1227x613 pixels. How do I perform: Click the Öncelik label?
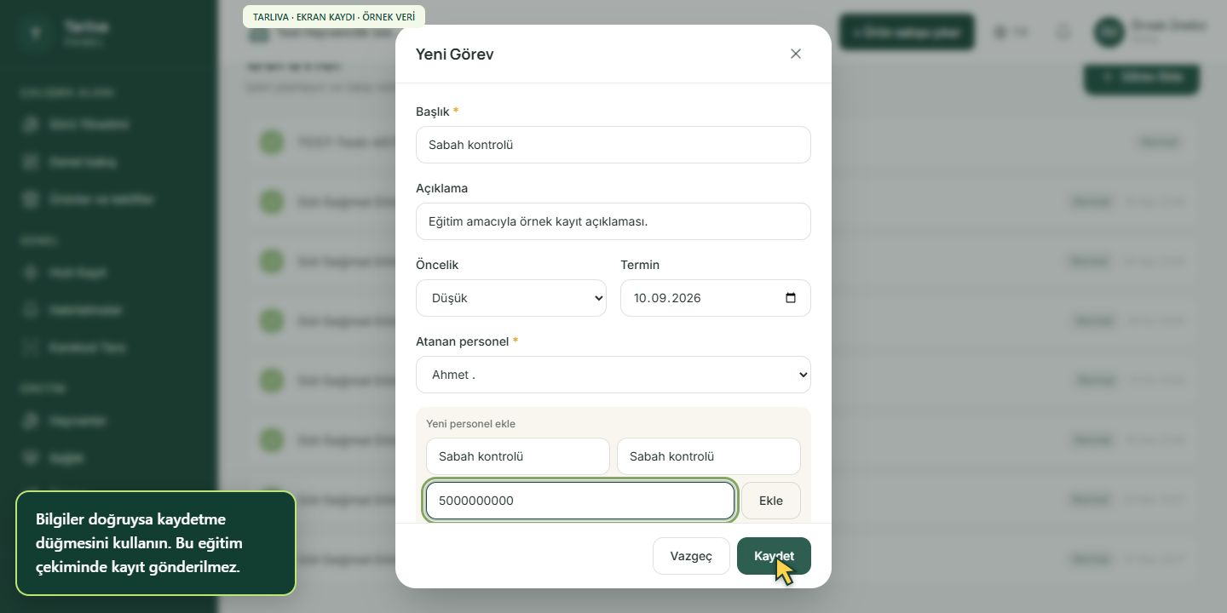(x=437, y=265)
